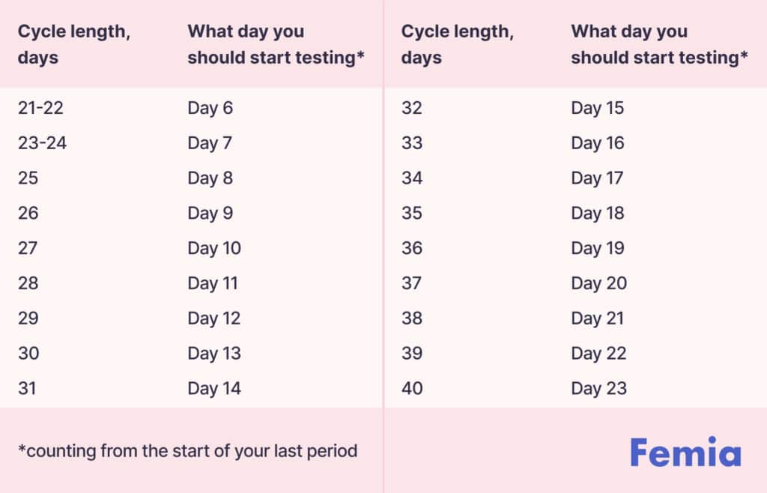This screenshot has width=767, height=493.
Task: Click the "Day 6" cell
Action: (x=210, y=108)
